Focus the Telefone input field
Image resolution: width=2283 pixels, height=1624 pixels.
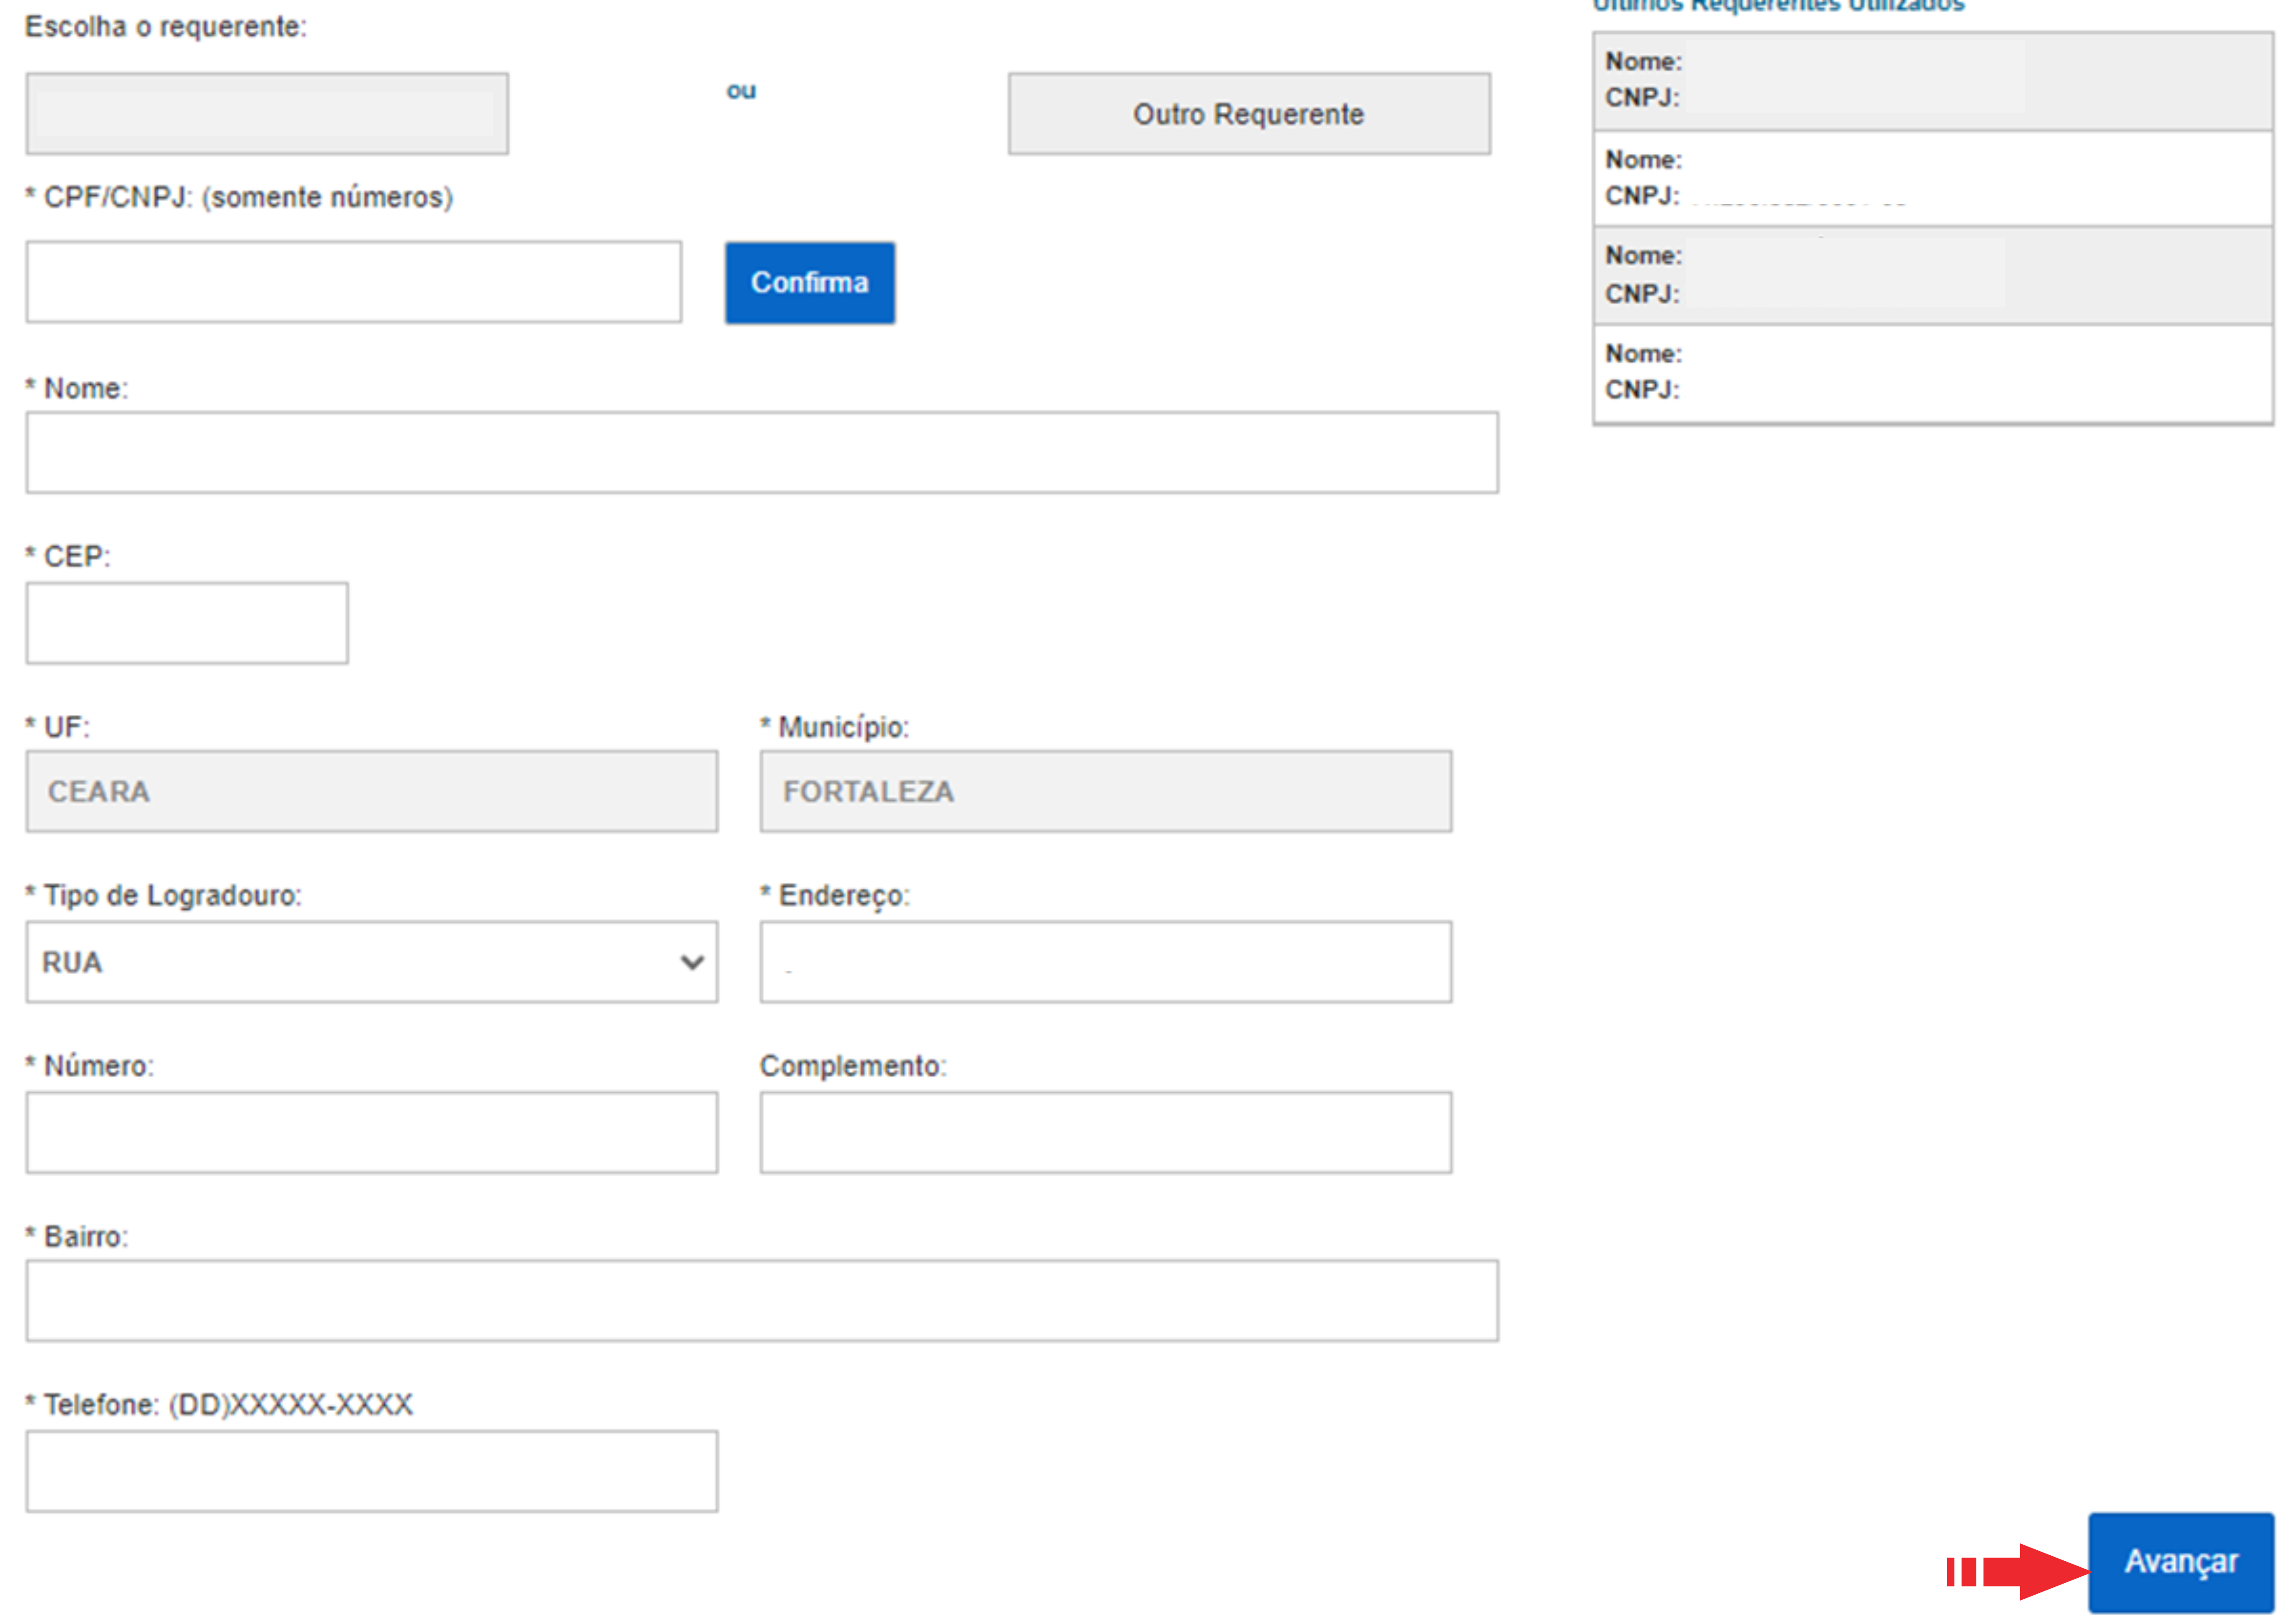point(371,1471)
